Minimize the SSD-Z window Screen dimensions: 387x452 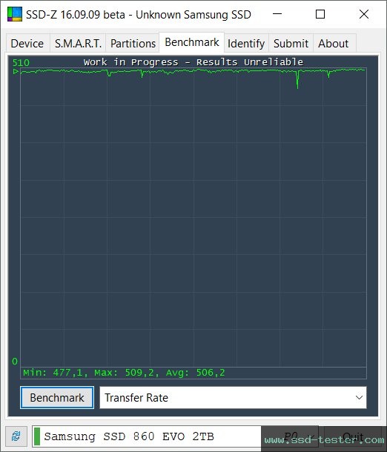(x=277, y=14)
